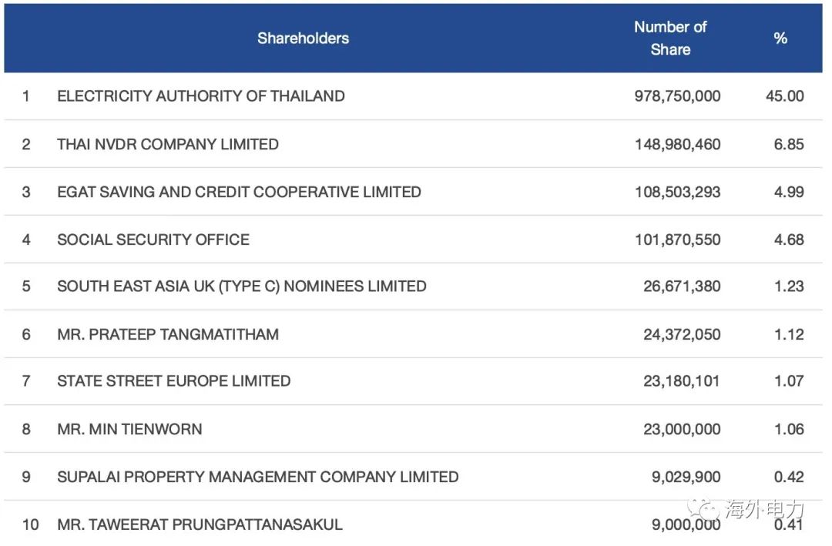Click the 978,750,000 share count cell
The image size is (832, 546).
pos(677,96)
